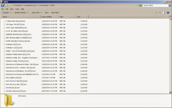172x108 pixels.
Task: Select Aero the Acro-Bat 2 (U).smc
Action: pos(16,84)
